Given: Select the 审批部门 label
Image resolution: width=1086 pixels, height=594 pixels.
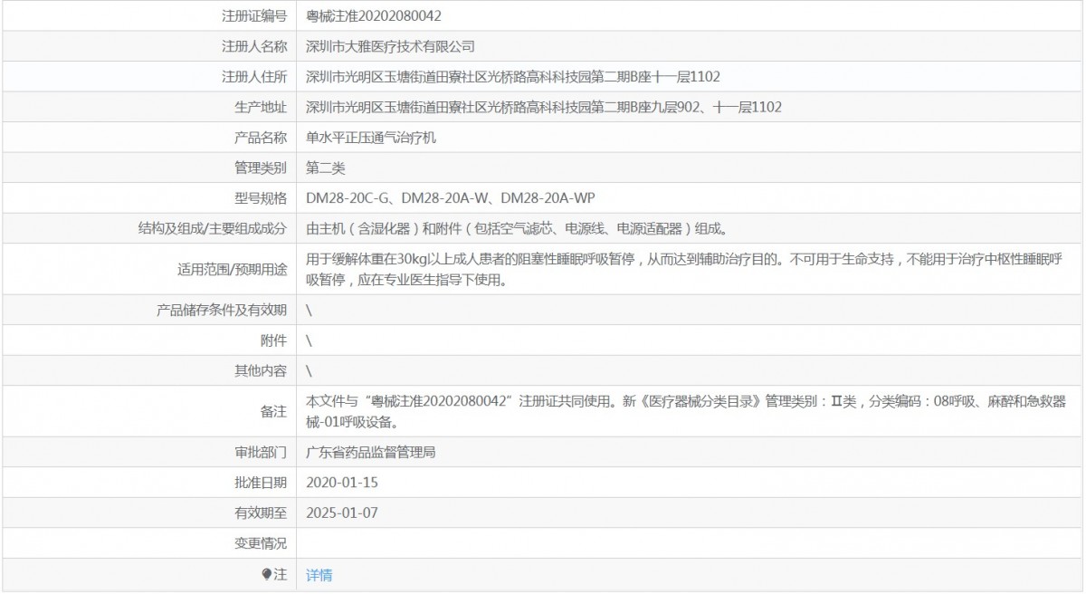Looking at the screenshot, I should [x=261, y=452].
